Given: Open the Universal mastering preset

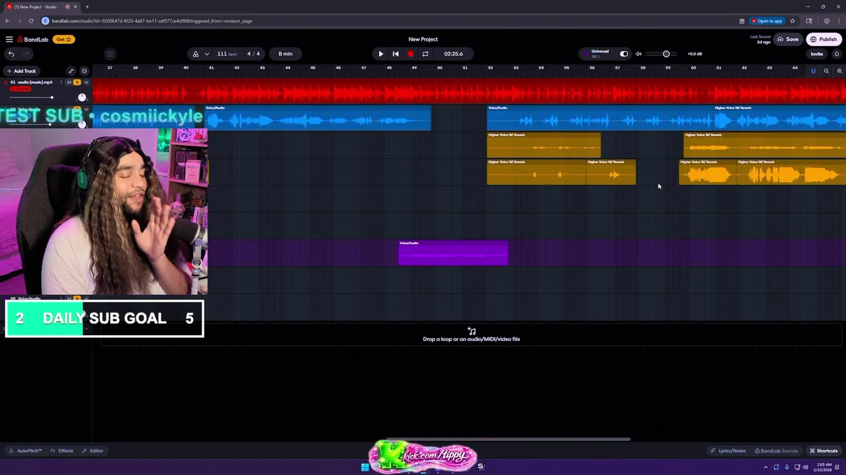Looking at the screenshot, I should 599,53.
